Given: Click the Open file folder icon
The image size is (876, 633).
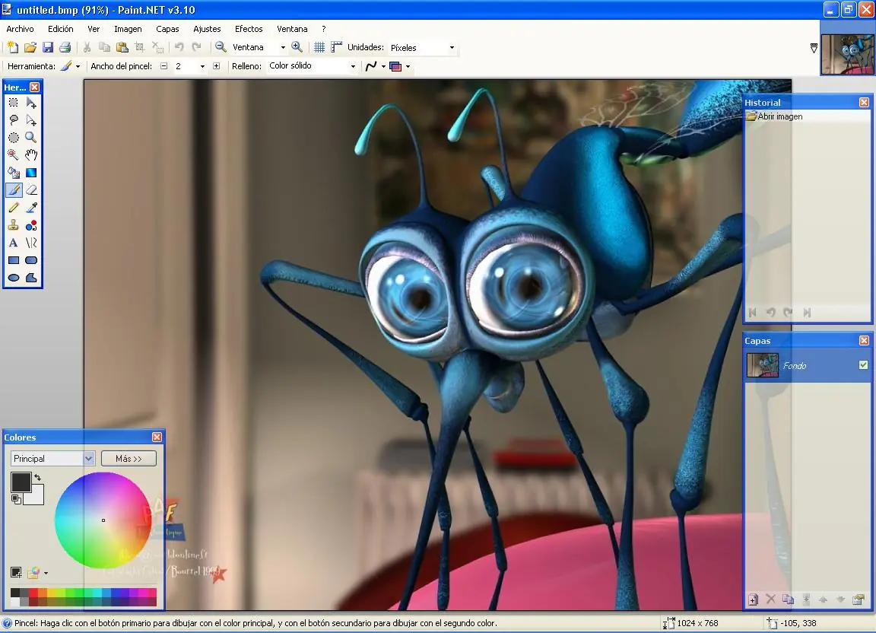Looking at the screenshot, I should [30, 47].
